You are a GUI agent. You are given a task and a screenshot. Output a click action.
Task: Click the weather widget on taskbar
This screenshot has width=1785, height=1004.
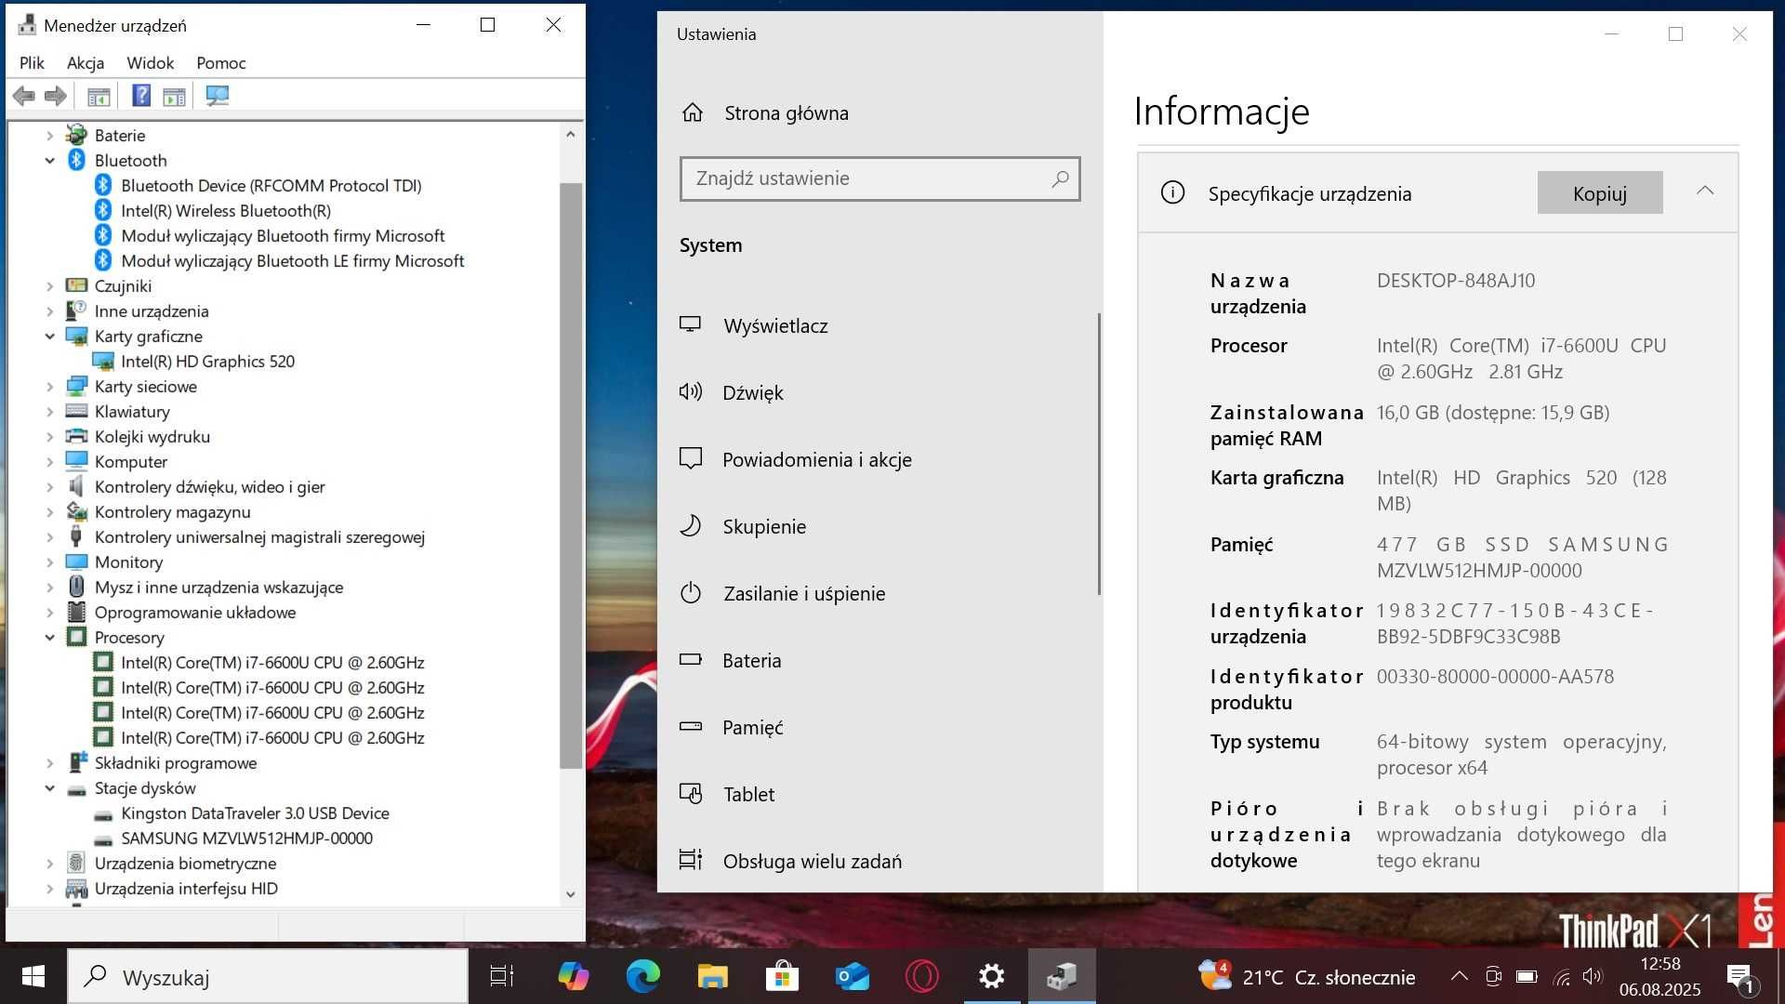[x=1306, y=976]
